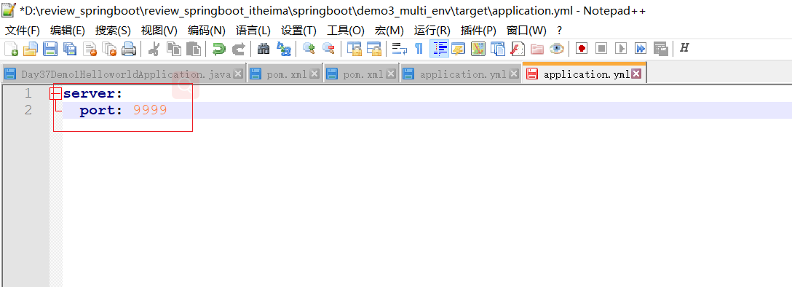
Task: Open Find with the binoculars icon
Action: 264,49
